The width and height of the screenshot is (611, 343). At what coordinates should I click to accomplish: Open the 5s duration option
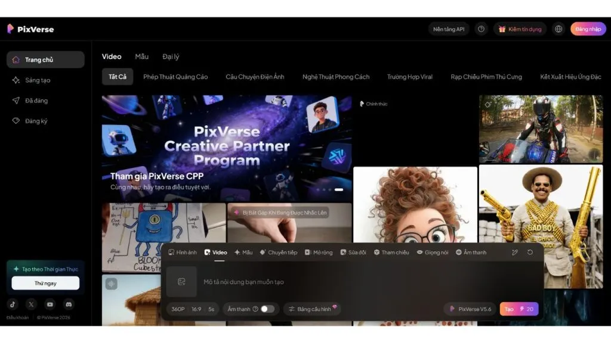[x=211, y=310]
